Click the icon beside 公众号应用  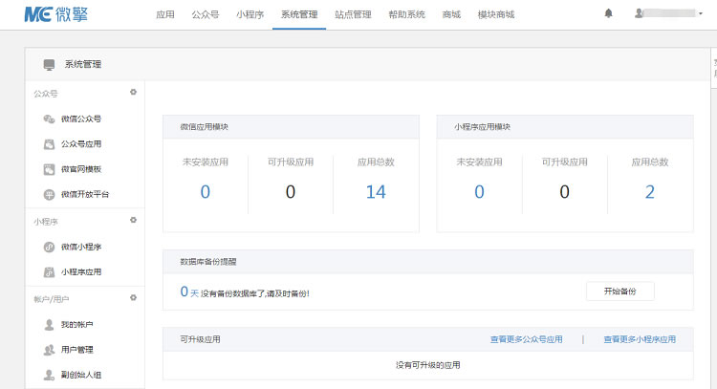point(49,144)
